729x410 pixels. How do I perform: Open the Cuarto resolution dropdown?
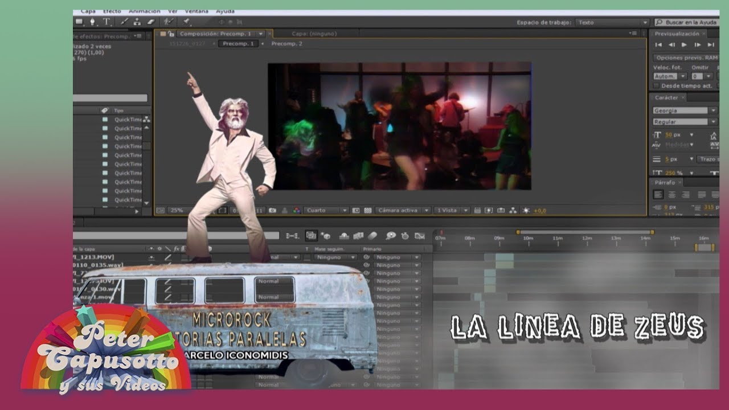[x=326, y=210]
